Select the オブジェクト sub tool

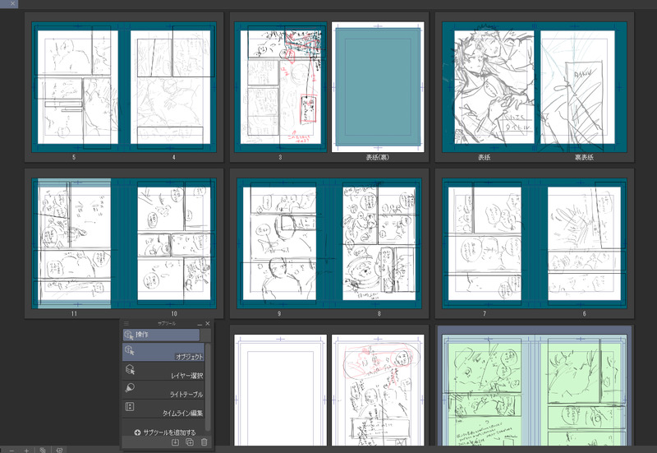coord(163,352)
